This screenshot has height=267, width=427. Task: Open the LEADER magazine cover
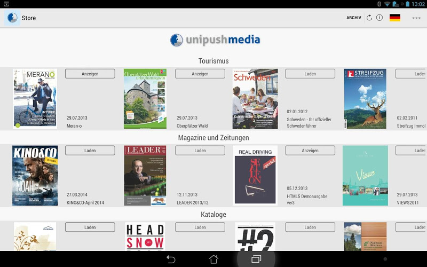145,176
